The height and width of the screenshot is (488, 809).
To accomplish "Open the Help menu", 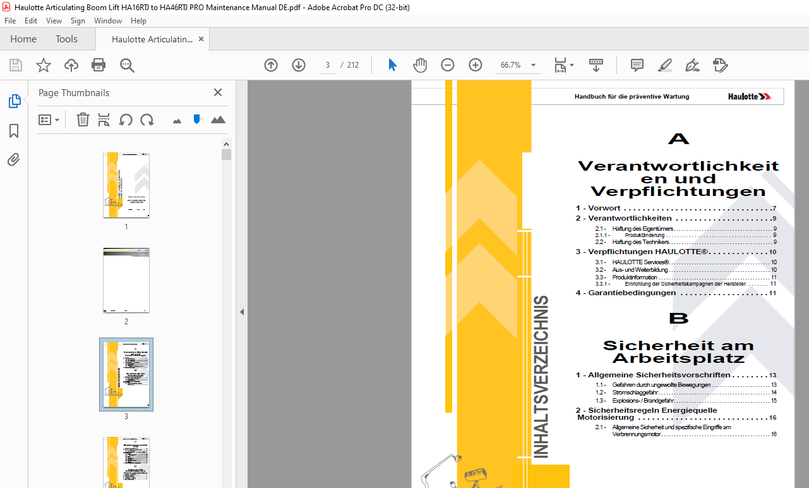I will pyautogui.click(x=138, y=21).
